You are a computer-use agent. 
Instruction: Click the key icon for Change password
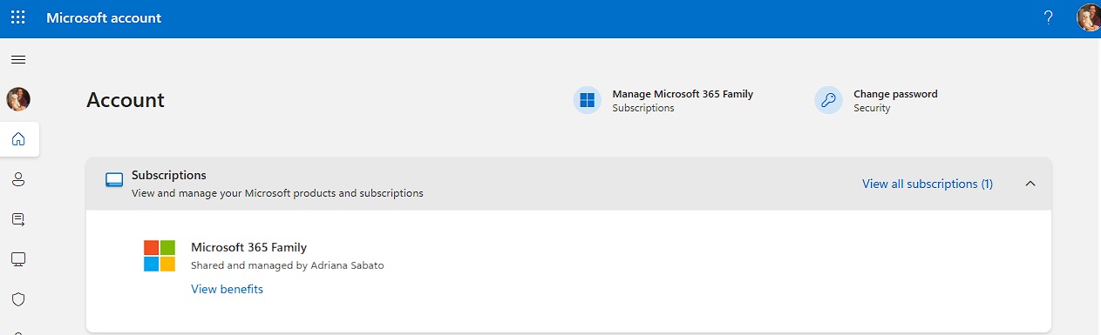click(x=828, y=100)
